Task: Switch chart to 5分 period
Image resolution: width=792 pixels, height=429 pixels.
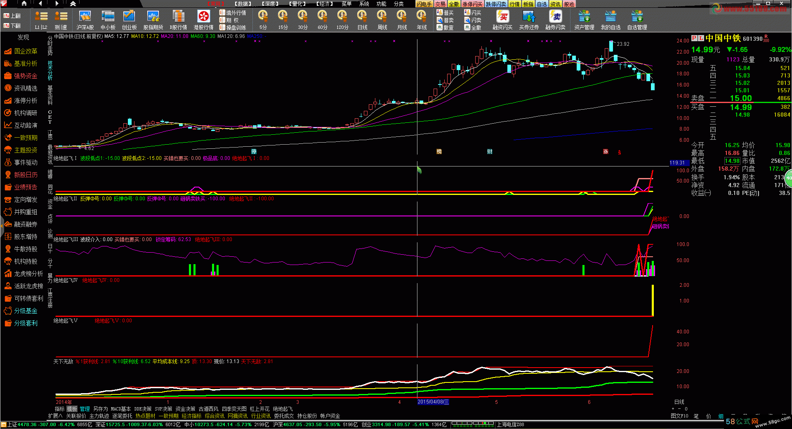Action: (x=263, y=20)
